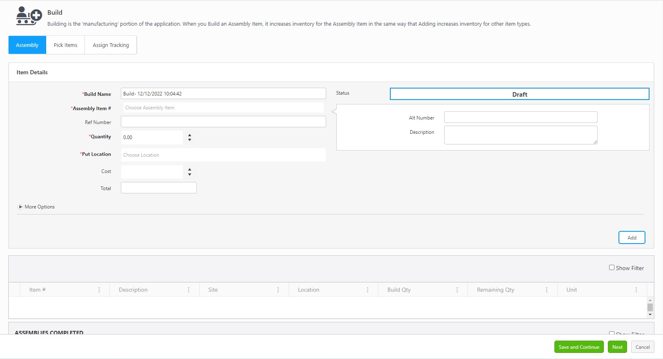Open Remaining Qty column menu icon
This screenshot has width=663, height=359.
click(x=546, y=290)
